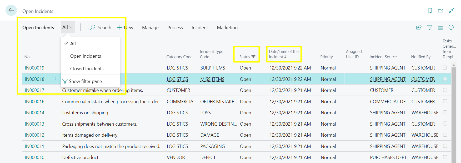Sort by Date/Time of the Incident column
This screenshot has height=163, width=461.
point(284,54)
